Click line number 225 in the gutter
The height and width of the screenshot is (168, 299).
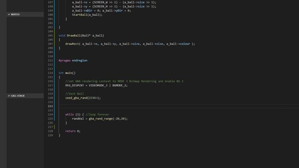(50, 119)
